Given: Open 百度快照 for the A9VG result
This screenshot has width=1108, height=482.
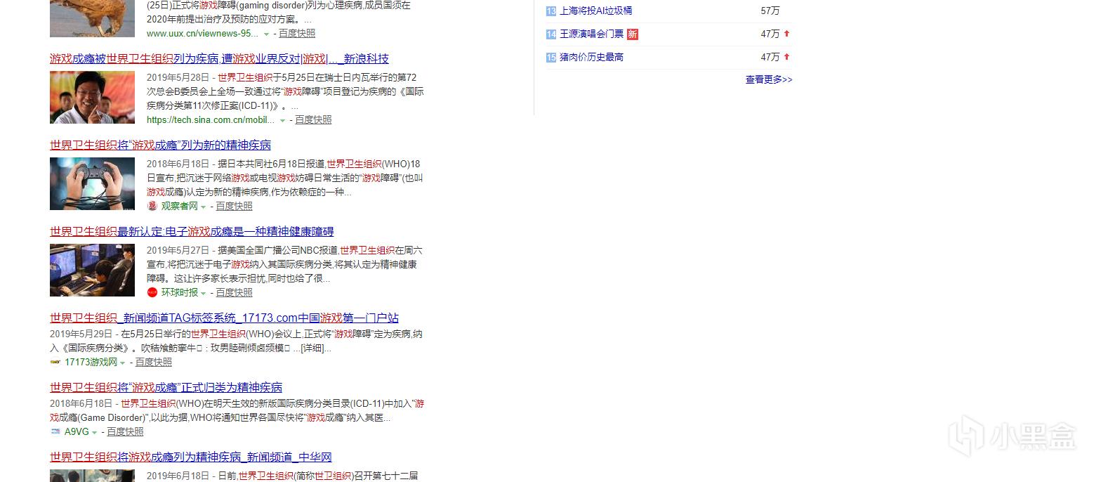Looking at the screenshot, I should click(125, 431).
